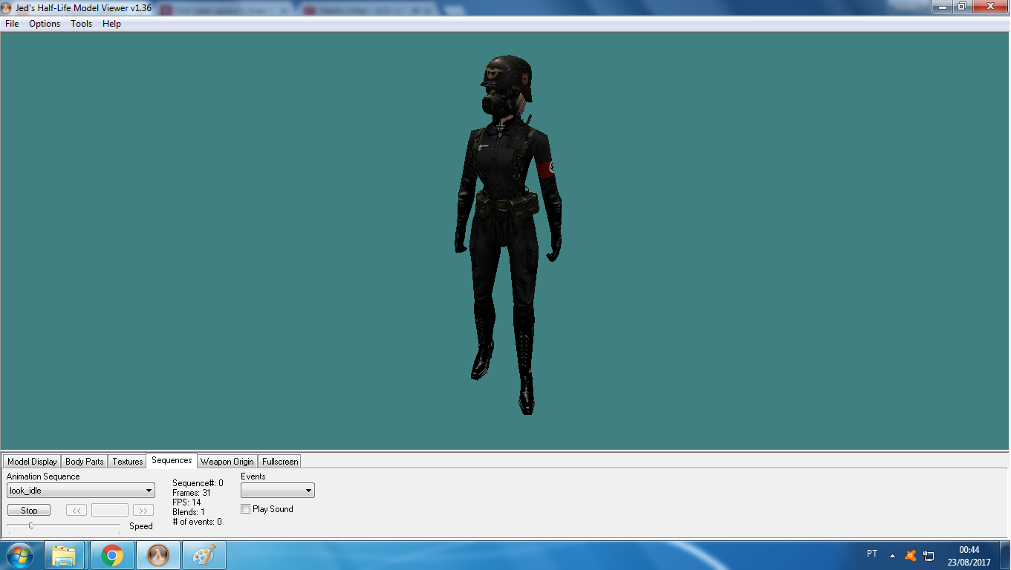Click the Sequence#: 0 label

(198, 483)
